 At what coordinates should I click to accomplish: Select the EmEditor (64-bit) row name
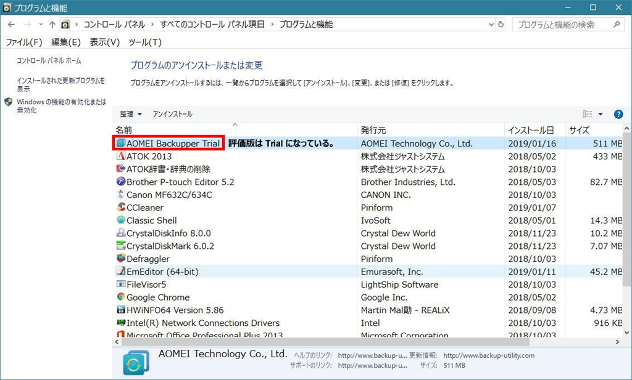point(162,272)
